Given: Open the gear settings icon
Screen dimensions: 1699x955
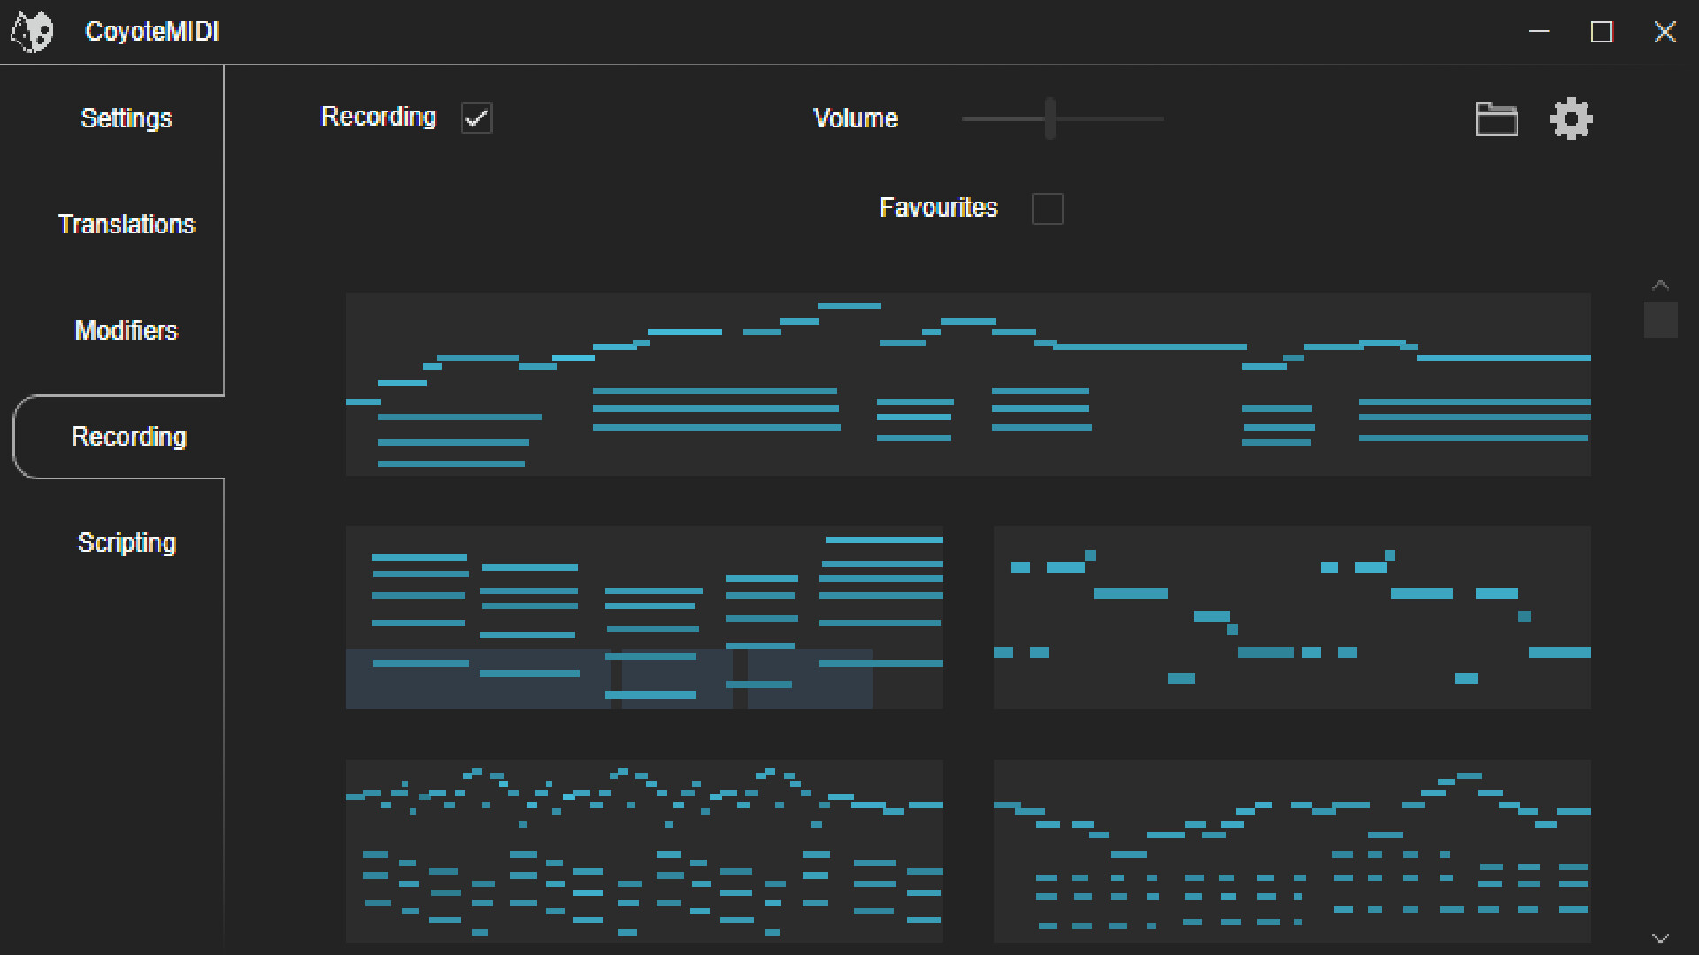Looking at the screenshot, I should [1571, 118].
